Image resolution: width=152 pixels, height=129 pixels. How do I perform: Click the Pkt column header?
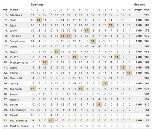pos(147,10)
